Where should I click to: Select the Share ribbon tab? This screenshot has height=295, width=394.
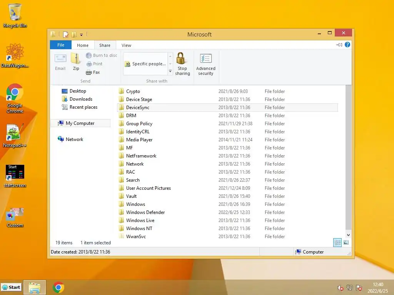click(x=105, y=45)
